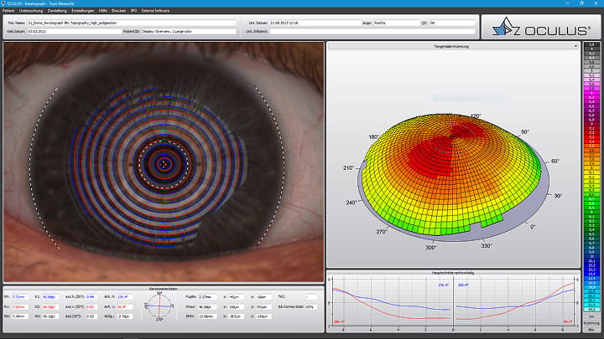Click the Pat. Name input field
Image resolution: width=604 pixels, height=339 pixels.
(133, 22)
